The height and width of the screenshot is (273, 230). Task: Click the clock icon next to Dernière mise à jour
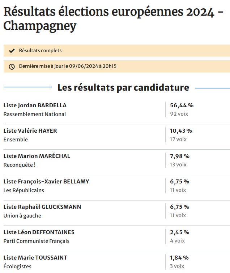point(12,66)
